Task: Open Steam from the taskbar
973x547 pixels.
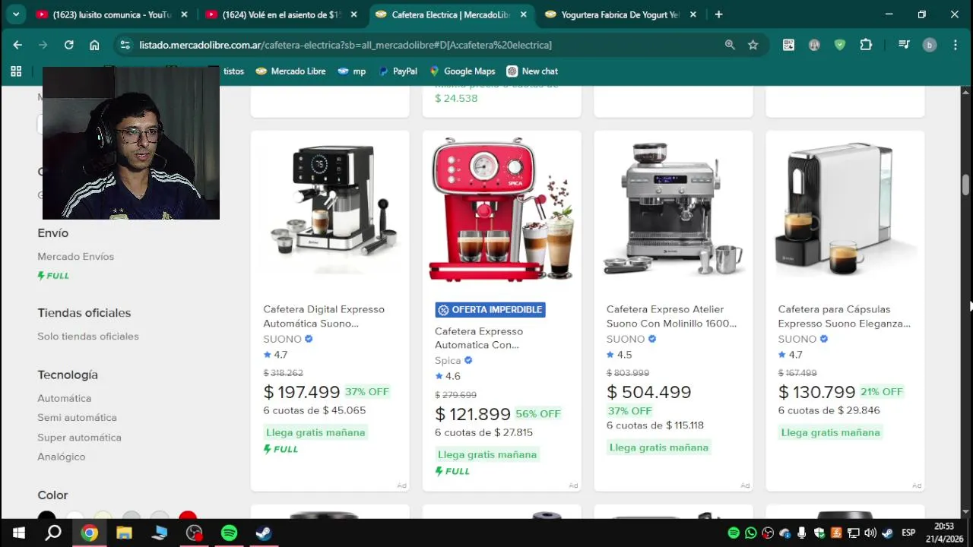Action: pyautogui.click(x=264, y=533)
